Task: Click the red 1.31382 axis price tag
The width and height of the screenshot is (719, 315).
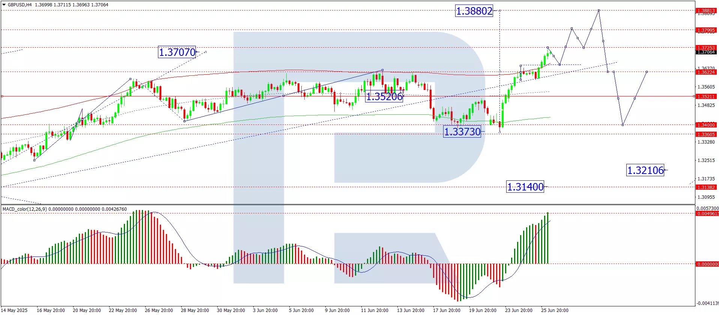Action: pos(706,187)
